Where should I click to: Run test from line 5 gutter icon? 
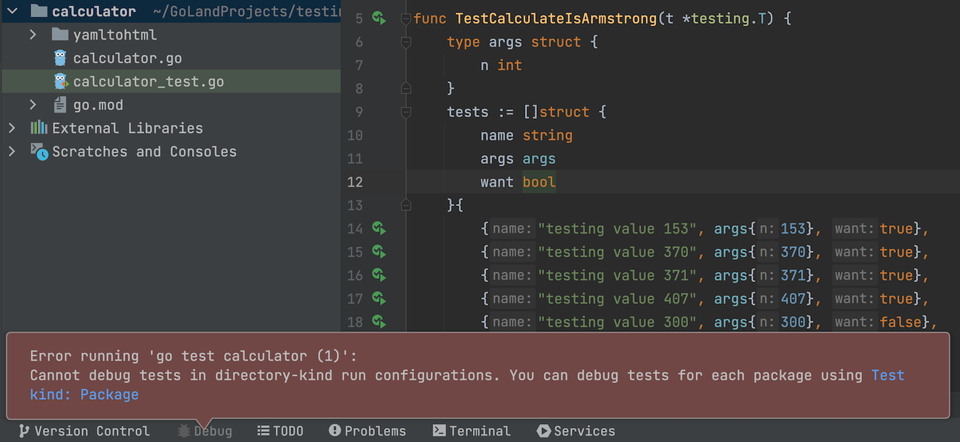tap(379, 19)
